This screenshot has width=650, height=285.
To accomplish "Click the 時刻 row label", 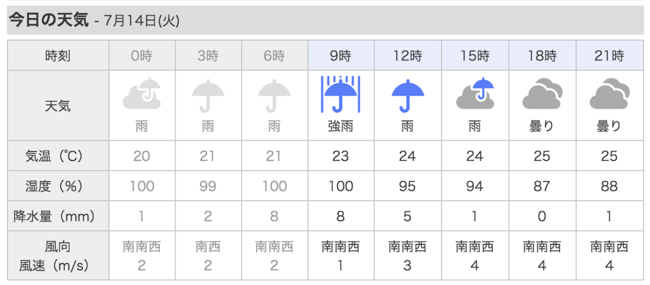I will point(57,56).
